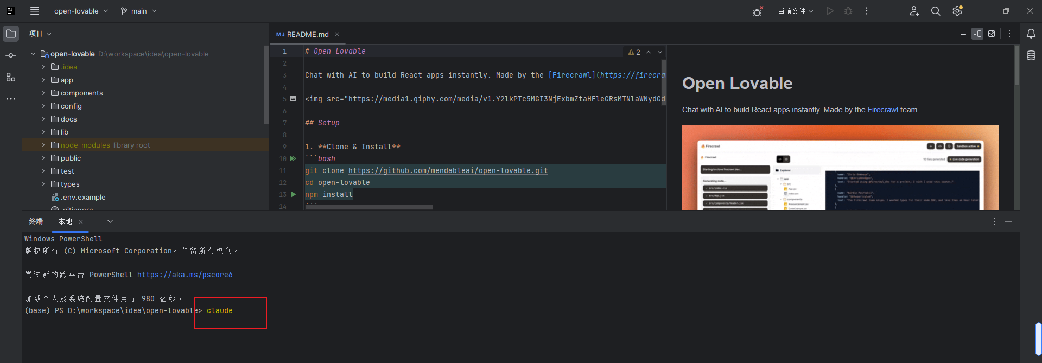Click the editor horizontal scrollbar

click(x=369, y=207)
